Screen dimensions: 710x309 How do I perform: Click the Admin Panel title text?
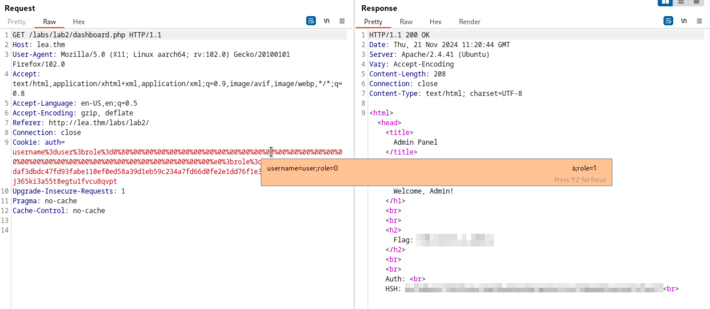(x=415, y=142)
